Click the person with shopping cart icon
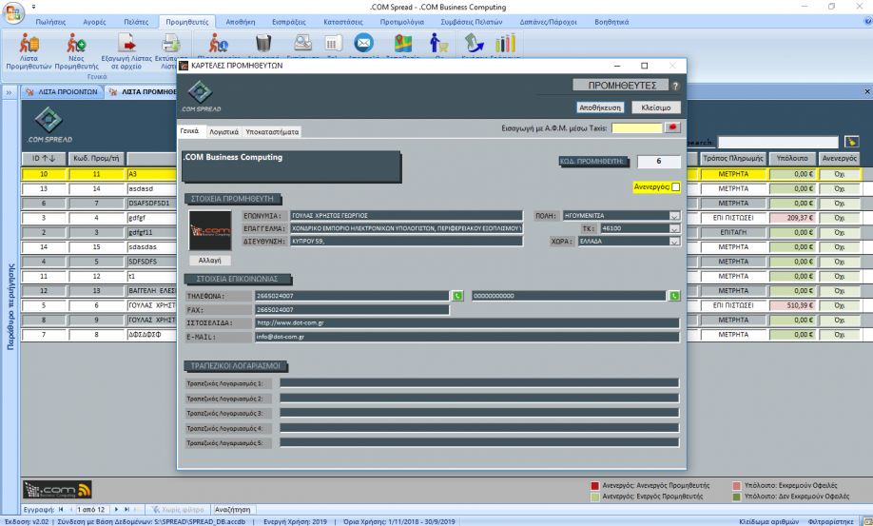The image size is (873, 526). coord(438,44)
